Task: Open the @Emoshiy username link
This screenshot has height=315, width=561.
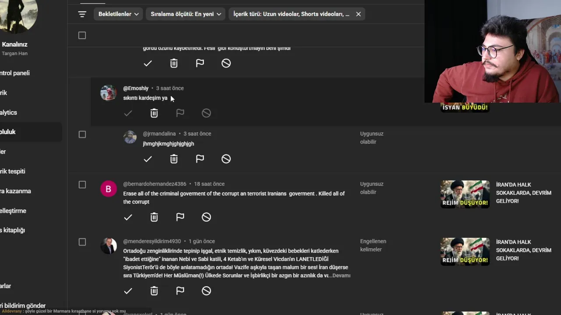Action: tap(136, 88)
